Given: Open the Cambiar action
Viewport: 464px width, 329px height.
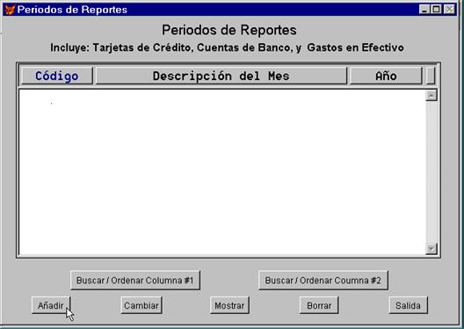Looking at the screenshot, I should (x=141, y=305).
